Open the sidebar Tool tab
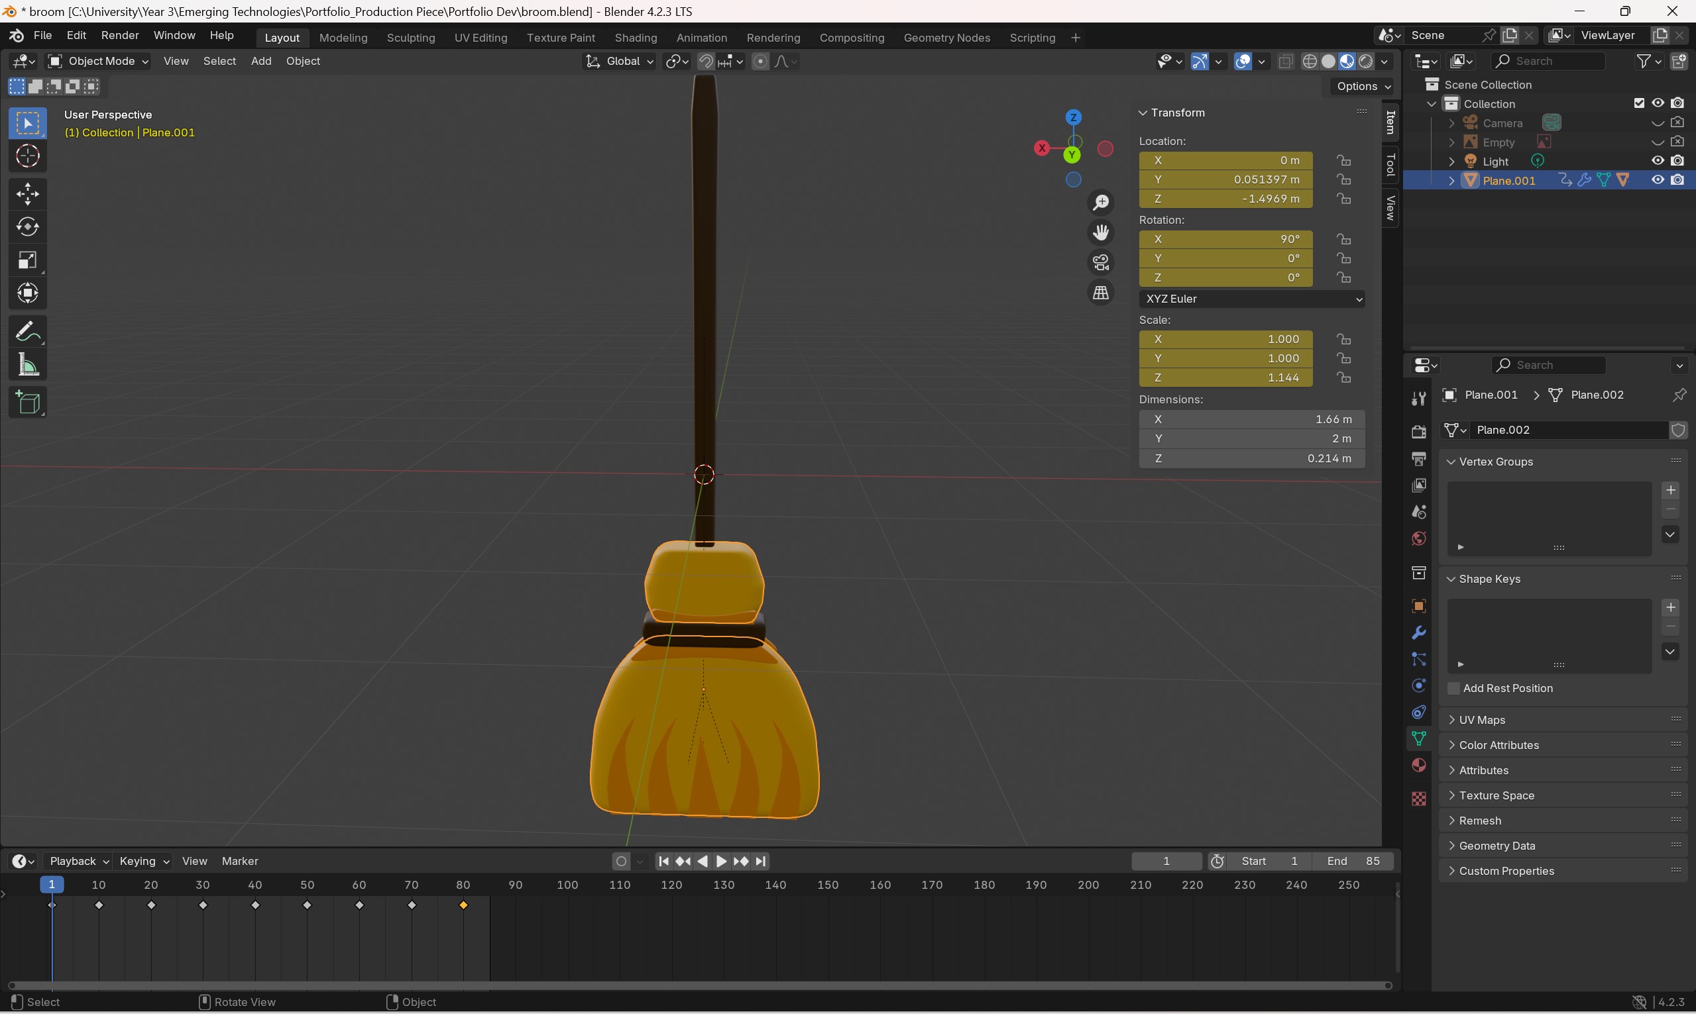Viewport: 1696px width, 1014px height. [x=1390, y=165]
